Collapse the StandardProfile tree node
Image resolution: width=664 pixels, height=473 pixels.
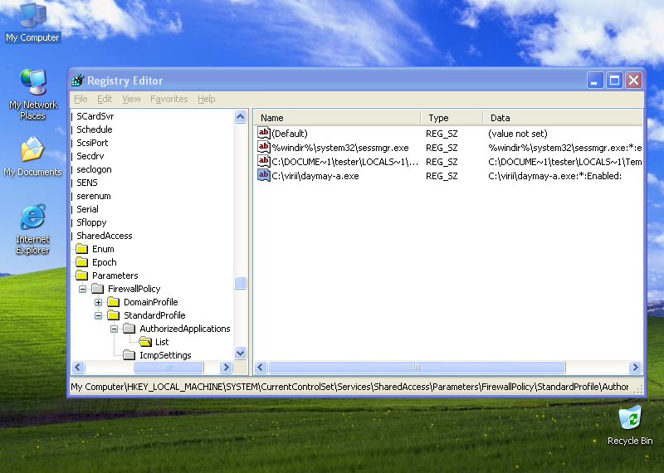[98, 315]
